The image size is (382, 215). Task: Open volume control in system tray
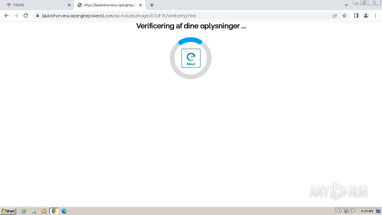339,211
